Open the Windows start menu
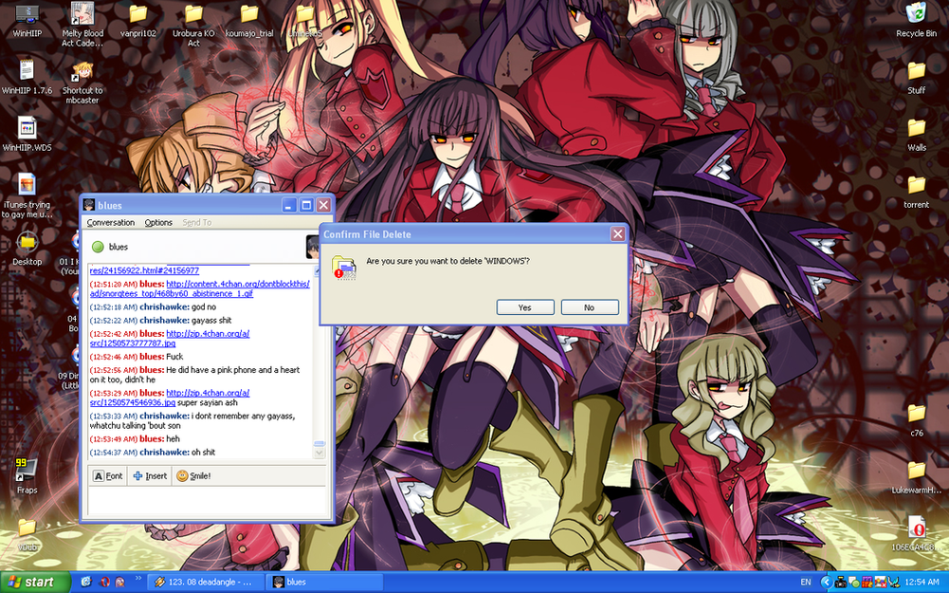The height and width of the screenshot is (593, 949). [35, 583]
